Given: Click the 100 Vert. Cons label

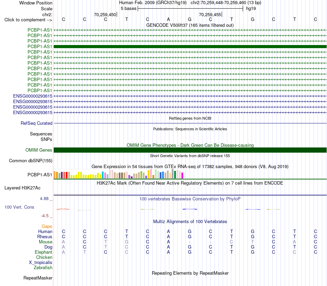Looking at the screenshot, I should 19,207.
